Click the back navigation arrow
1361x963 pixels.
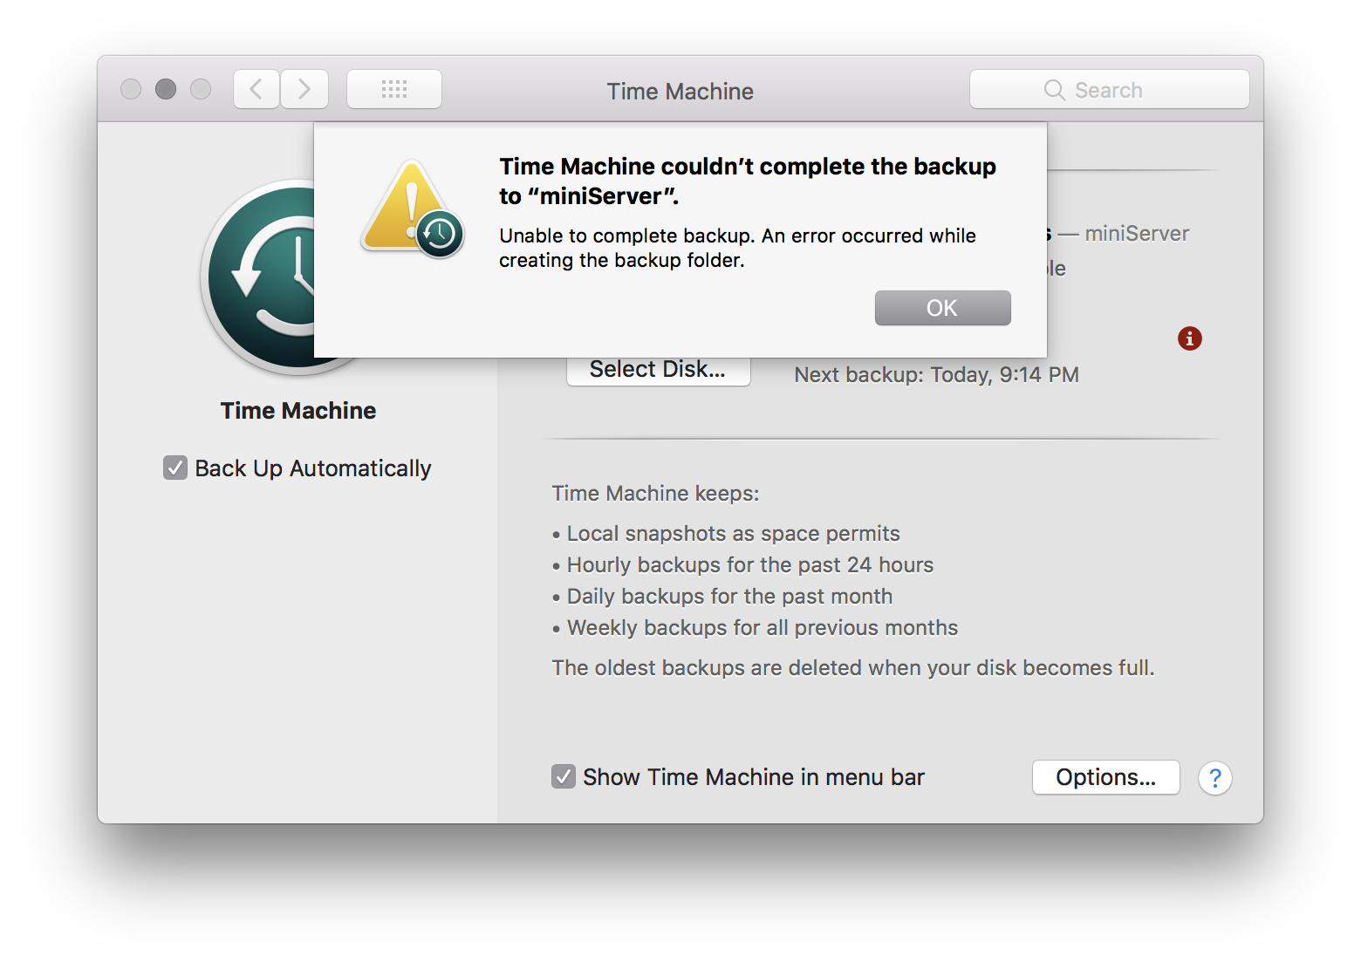[256, 88]
